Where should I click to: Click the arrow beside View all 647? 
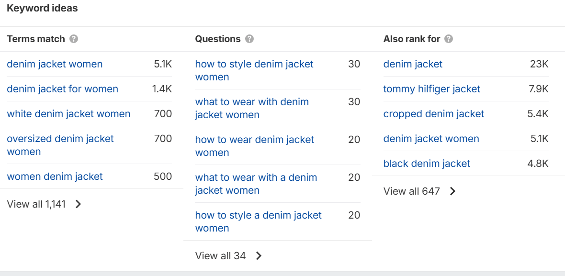coord(452,191)
